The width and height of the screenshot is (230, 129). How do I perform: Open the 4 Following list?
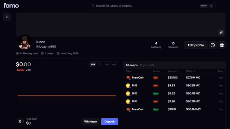click(x=156, y=45)
